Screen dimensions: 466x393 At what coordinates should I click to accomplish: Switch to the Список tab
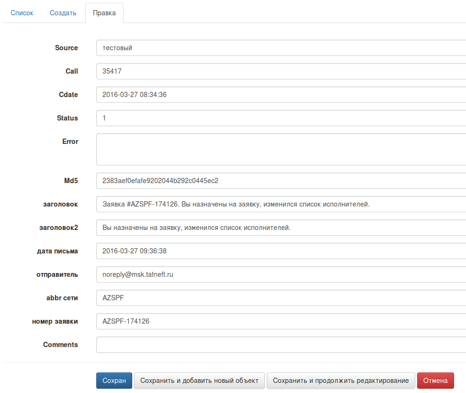coord(22,13)
